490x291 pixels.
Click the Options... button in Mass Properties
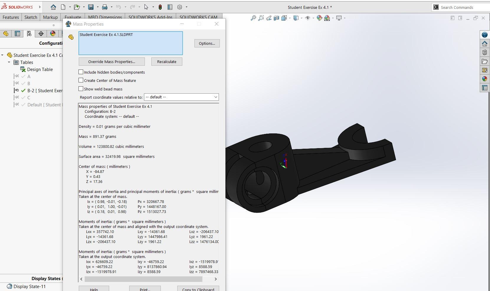coord(207,43)
